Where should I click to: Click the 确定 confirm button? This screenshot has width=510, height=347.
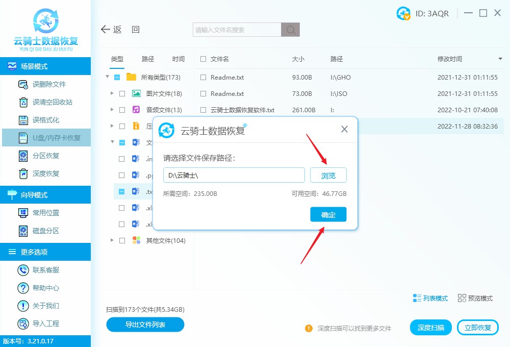(x=328, y=214)
